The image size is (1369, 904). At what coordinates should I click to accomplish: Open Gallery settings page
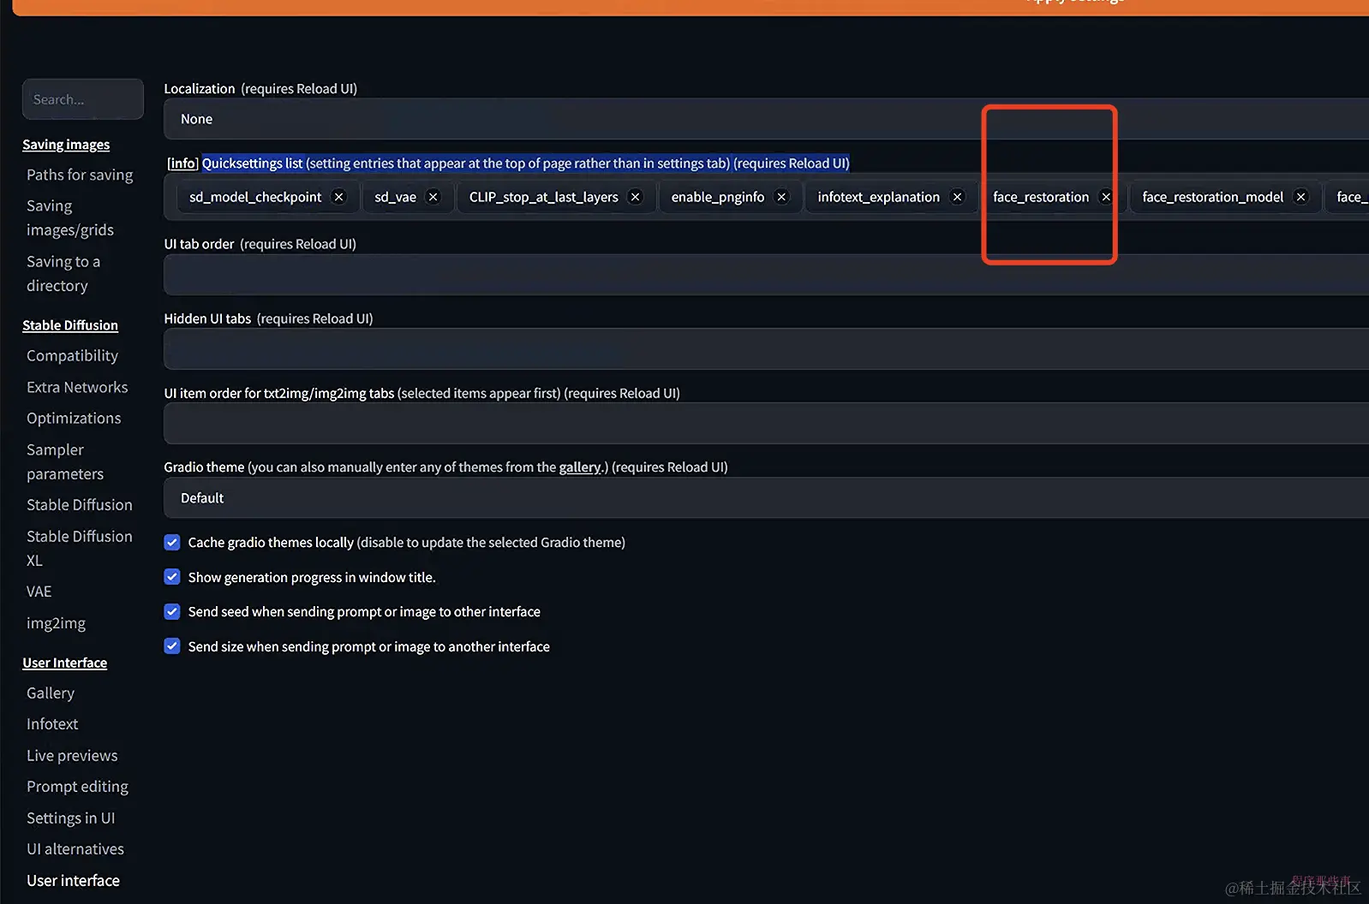tap(51, 693)
